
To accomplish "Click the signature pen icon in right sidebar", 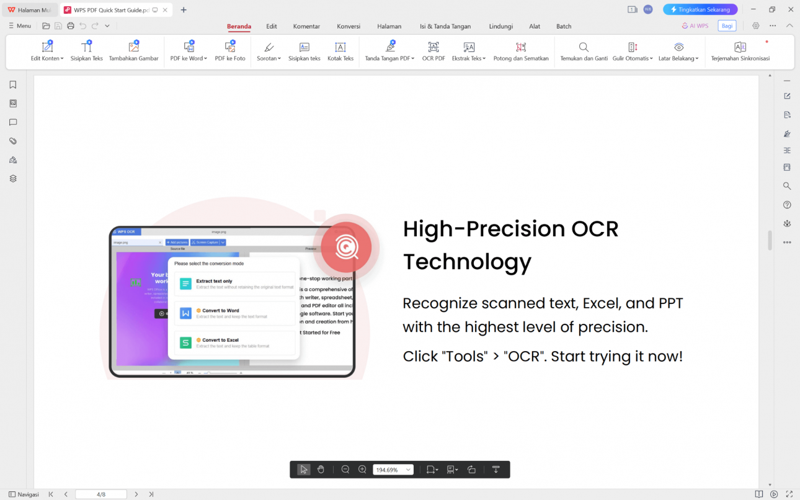I will tap(787, 133).
